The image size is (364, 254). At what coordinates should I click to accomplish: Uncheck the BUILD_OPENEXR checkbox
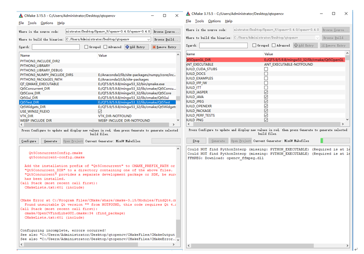tap(266, 106)
